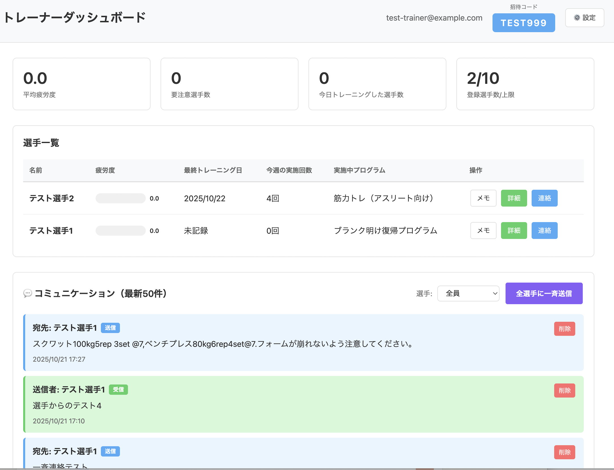
Task: Click the test-trainer@example.com email text
Action: pos(434,18)
